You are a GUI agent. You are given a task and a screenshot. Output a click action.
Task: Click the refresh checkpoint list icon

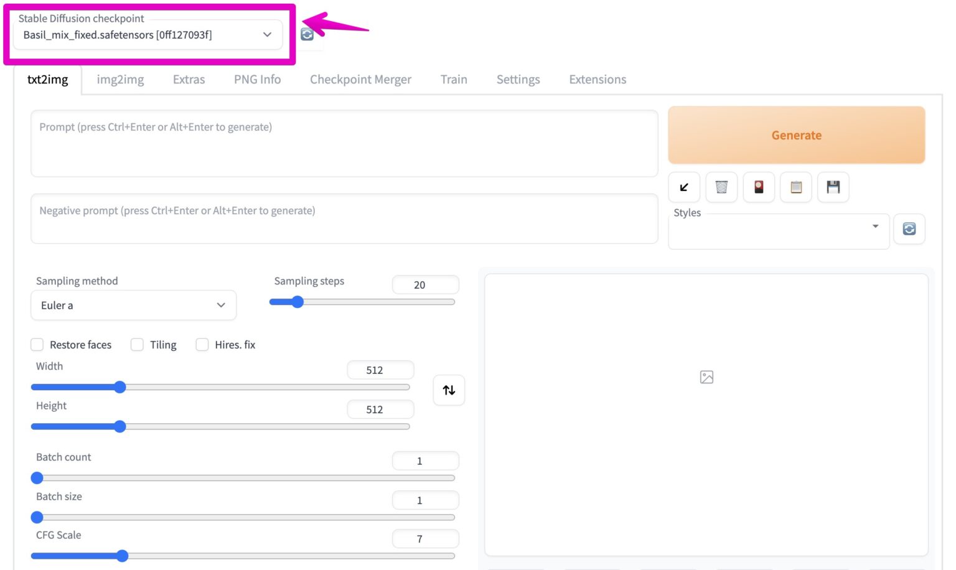tap(307, 35)
